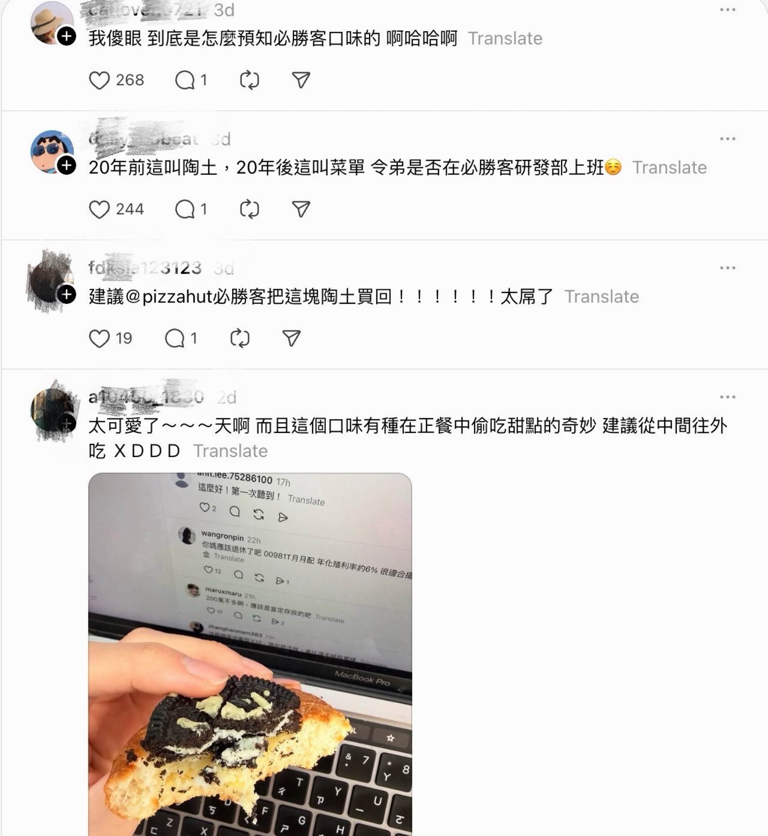Follow the user ending in 123123
Image resolution: width=768 pixels, height=836 pixels.
tap(67, 295)
